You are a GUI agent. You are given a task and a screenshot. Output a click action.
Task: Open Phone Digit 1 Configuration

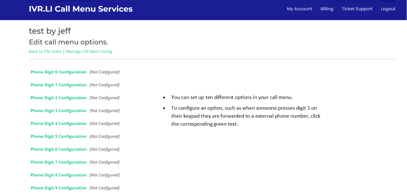[x=58, y=85]
